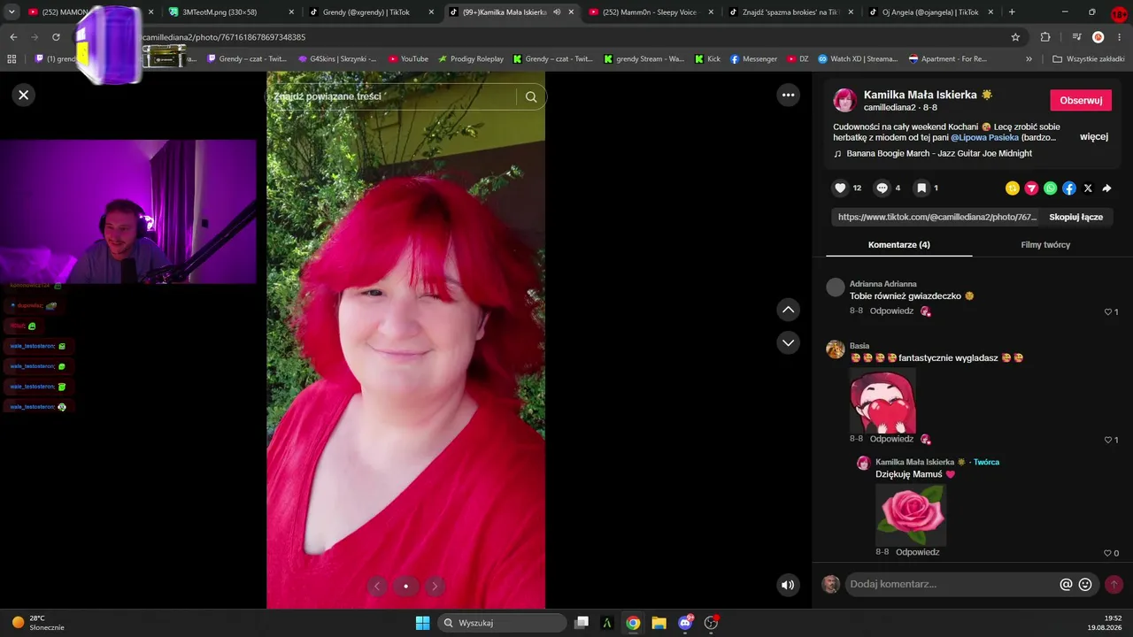The image size is (1133, 637).
Task: Like the creator's 'Dziękuję Mamuś' reply
Action: [1107, 553]
